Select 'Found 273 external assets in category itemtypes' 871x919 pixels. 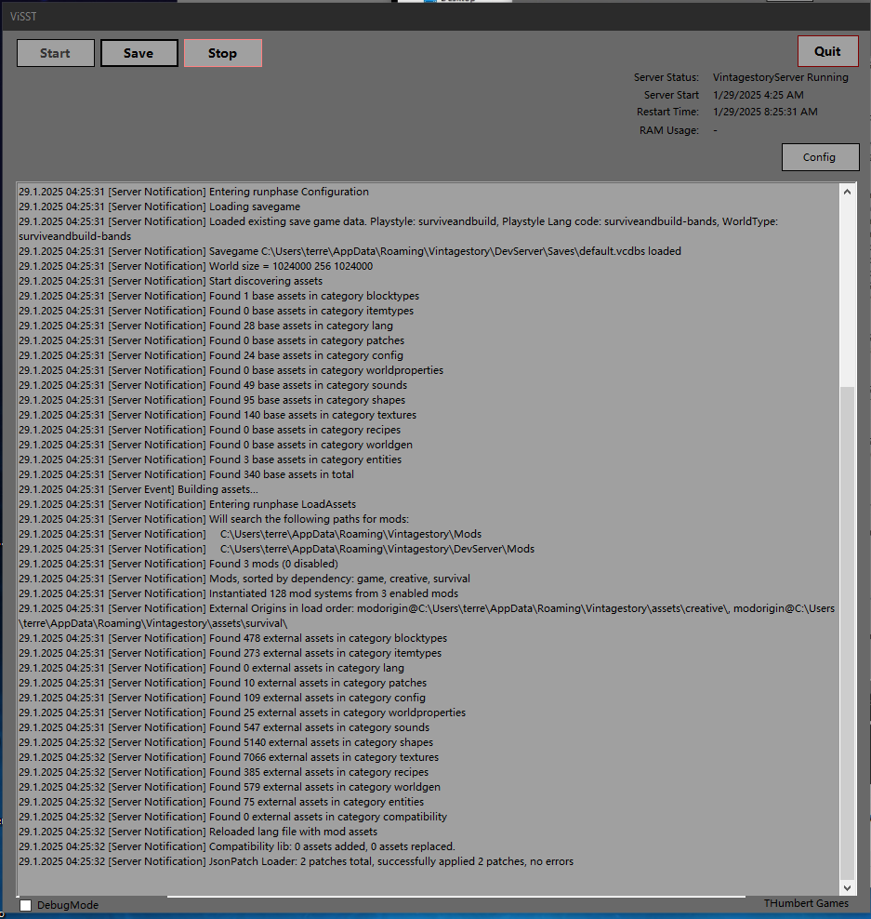tap(231, 653)
